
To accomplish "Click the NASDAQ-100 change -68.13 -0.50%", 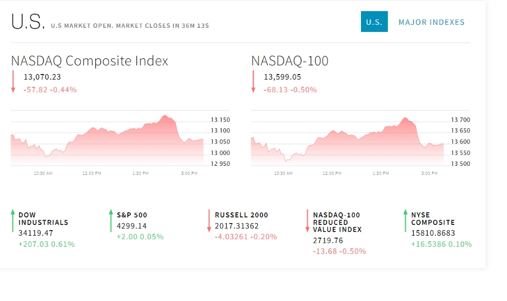I will tap(290, 90).
